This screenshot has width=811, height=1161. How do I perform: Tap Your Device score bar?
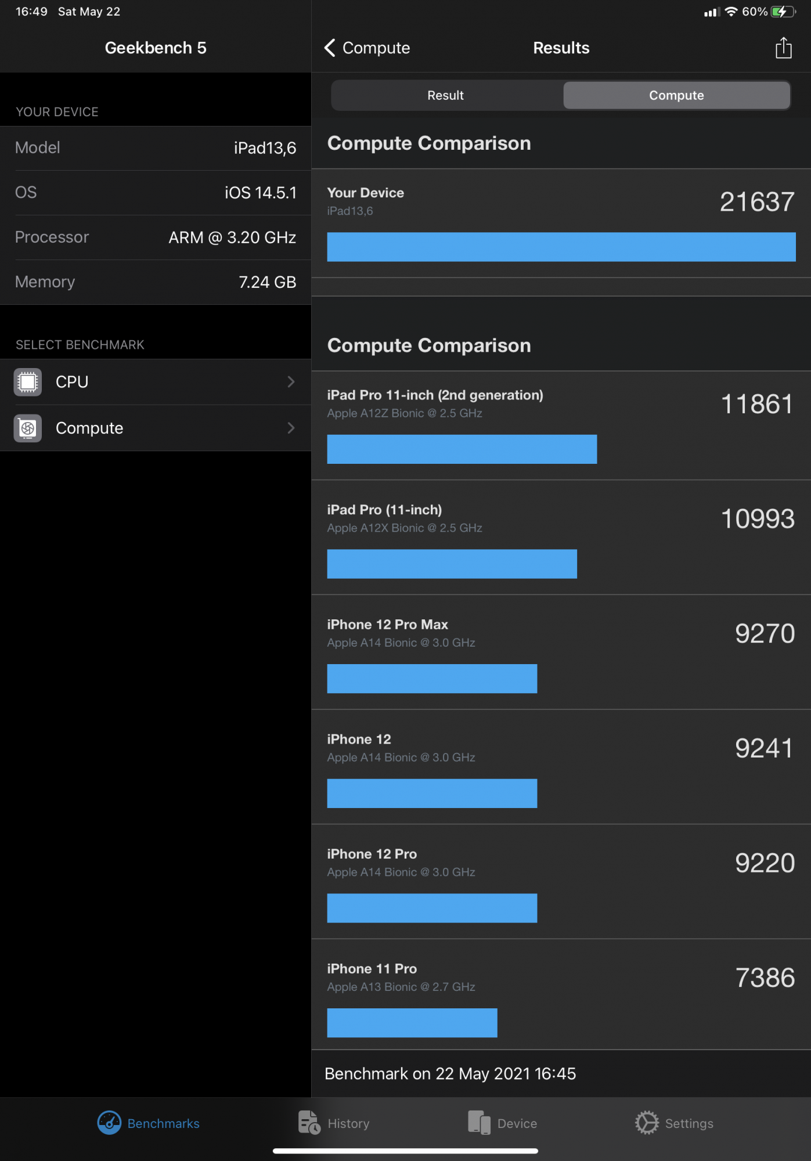click(561, 247)
